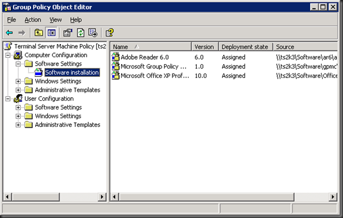Click the Help question mark toolbar icon
This screenshot has height=218, width=343.
pos(110,33)
